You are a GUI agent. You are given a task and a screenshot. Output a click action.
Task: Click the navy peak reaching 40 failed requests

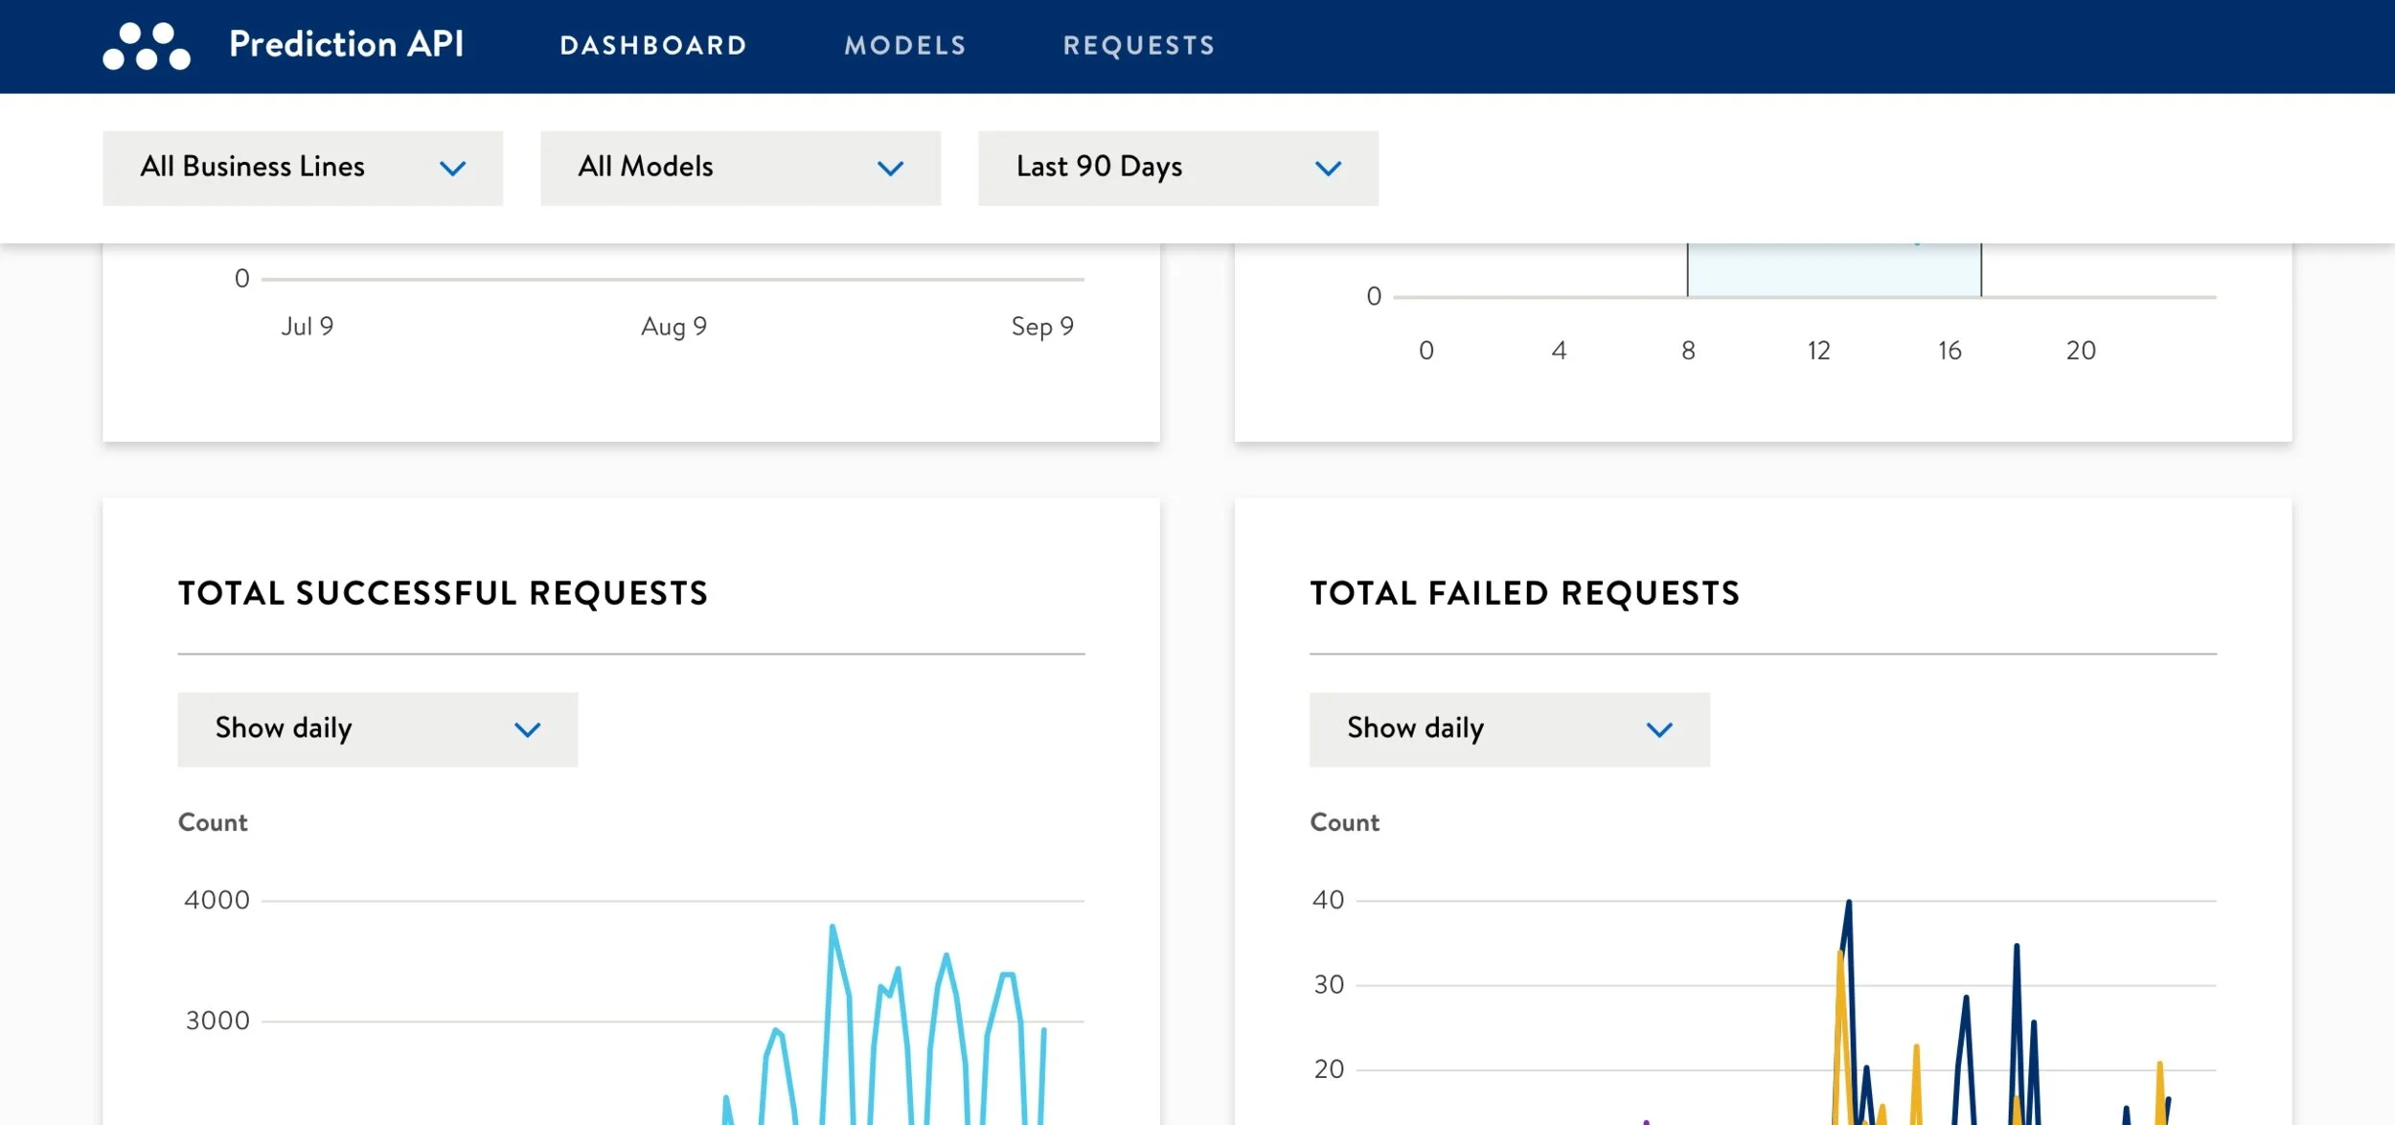click(1848, 904)
